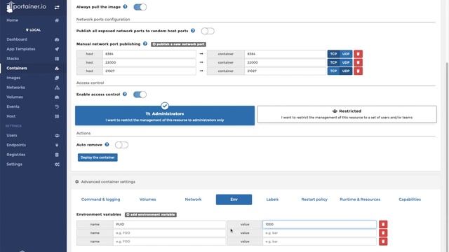Click the Registries database icon
This screenshot has height=252, width=449.
pos(57,155)
